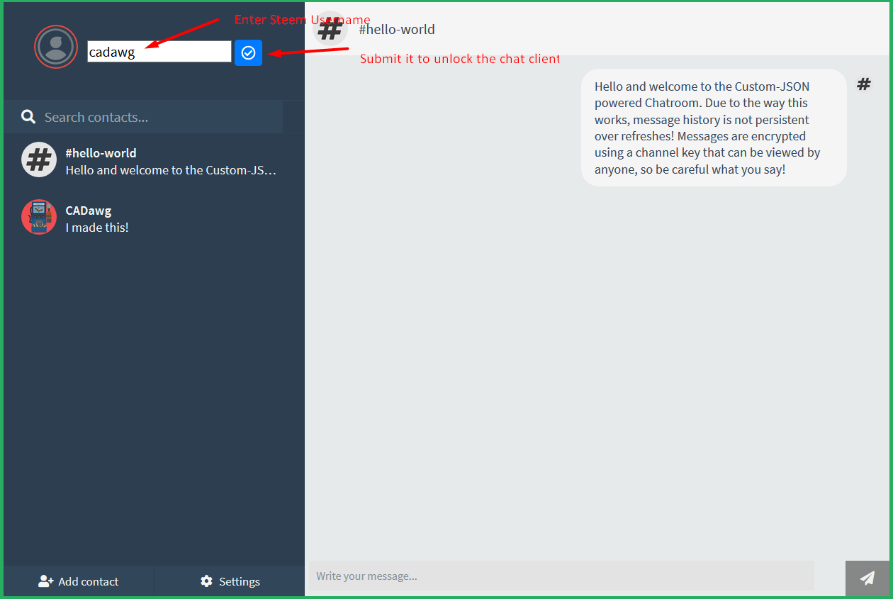Click the #hello-world title in chat header
This screenshot has width=893, height=599.
click(397, 30)
